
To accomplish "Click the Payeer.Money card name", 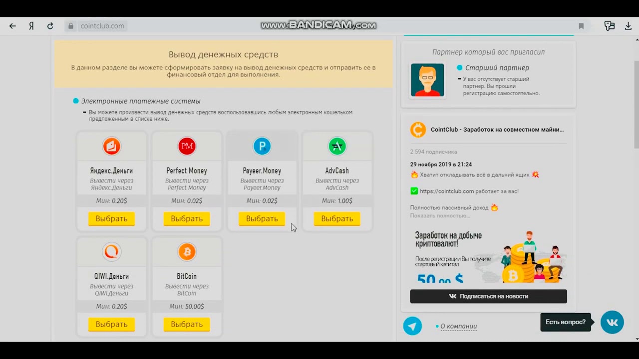I will (262, 171).
